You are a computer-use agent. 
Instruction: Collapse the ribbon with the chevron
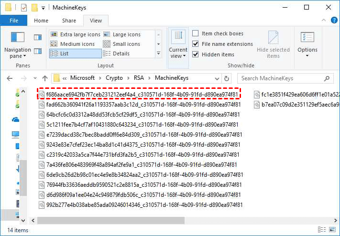coord(324,21)
